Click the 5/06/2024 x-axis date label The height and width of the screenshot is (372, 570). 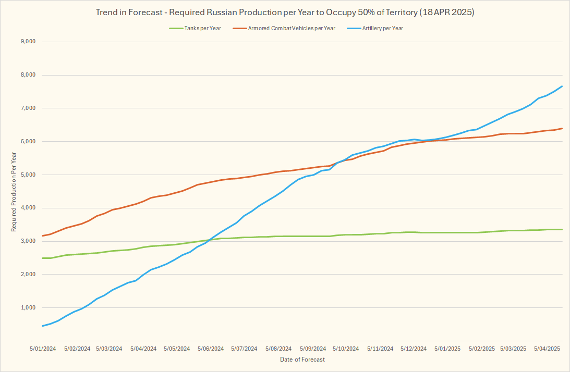click(x=210, y=349)
